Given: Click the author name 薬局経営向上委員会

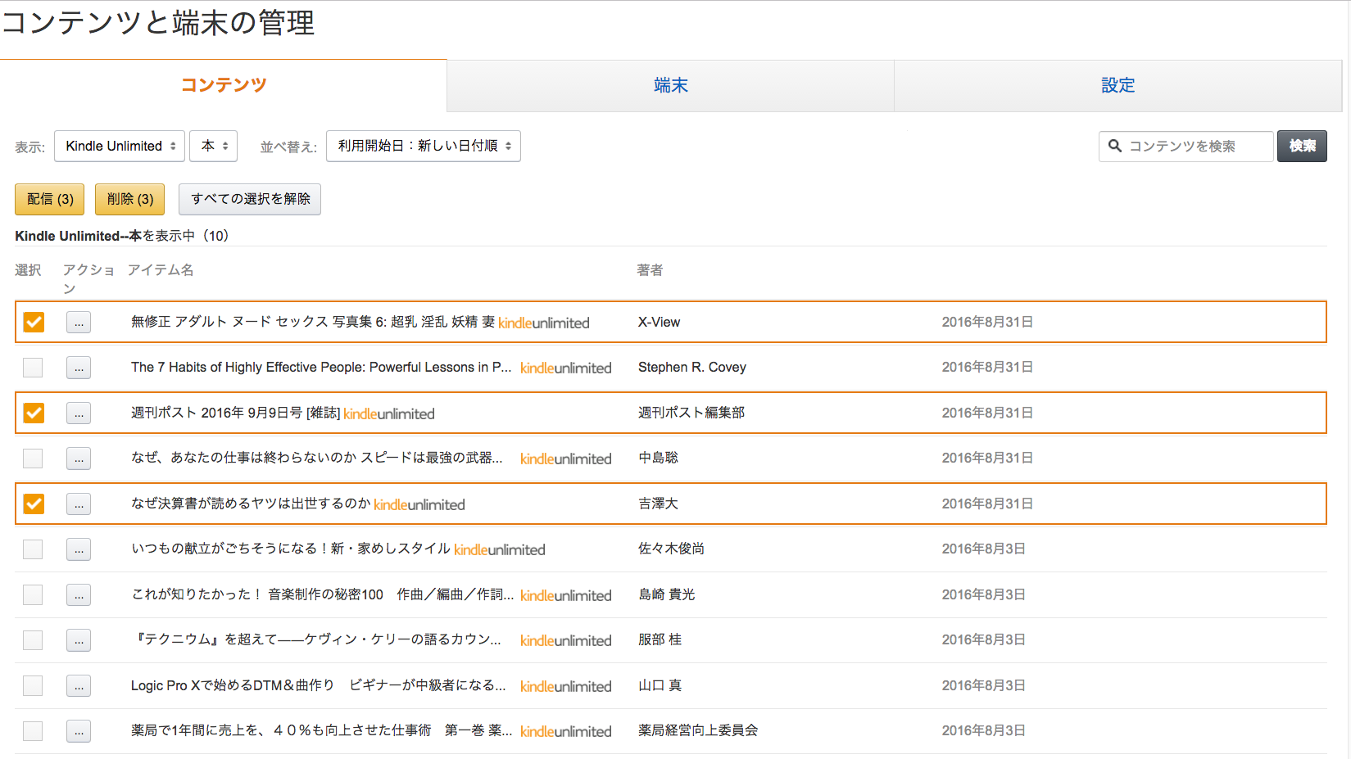Looking at the screenshot, I should (698, 730).
